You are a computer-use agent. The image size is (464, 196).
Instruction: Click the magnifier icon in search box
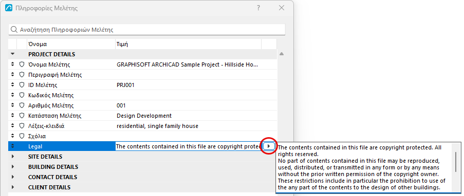click(x=14, y=30)
